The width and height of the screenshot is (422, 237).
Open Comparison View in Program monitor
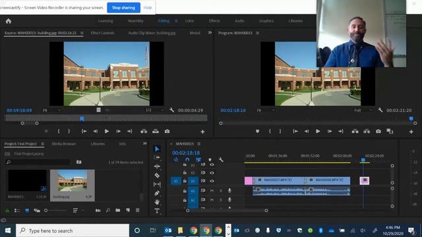390,132
